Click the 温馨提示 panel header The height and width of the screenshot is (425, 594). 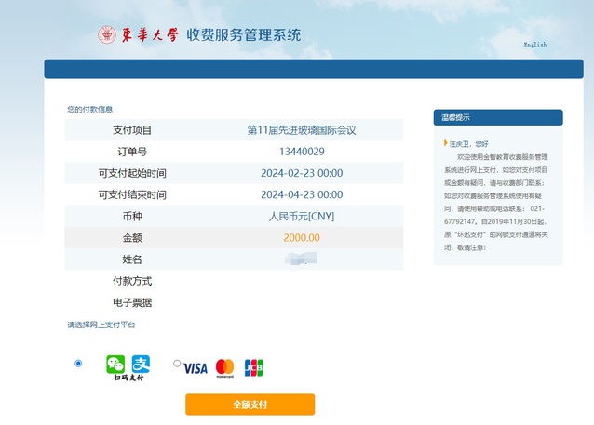(497, 117)
